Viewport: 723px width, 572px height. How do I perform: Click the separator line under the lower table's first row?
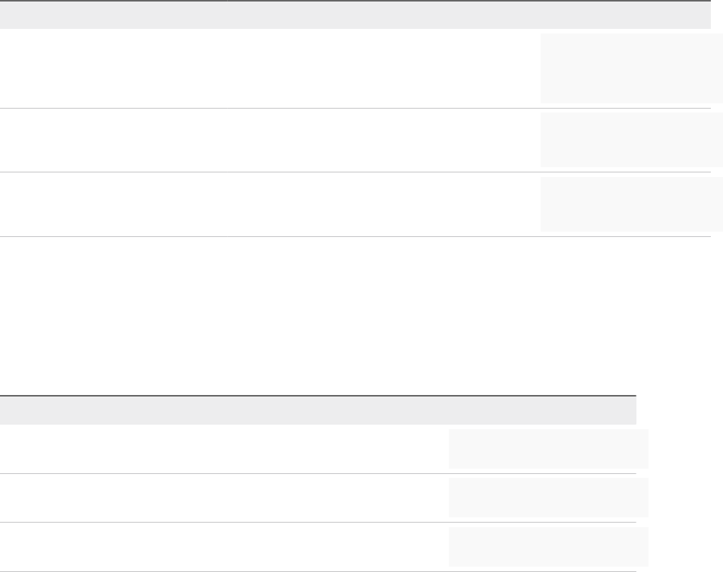(318, 473)
